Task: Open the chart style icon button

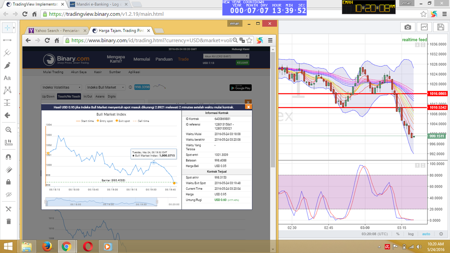Action: pyautogui.click(x=424, y=27)
